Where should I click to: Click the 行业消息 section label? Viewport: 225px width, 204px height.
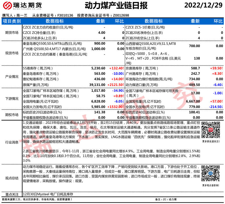pyautogui.click(x=12, y=141)
